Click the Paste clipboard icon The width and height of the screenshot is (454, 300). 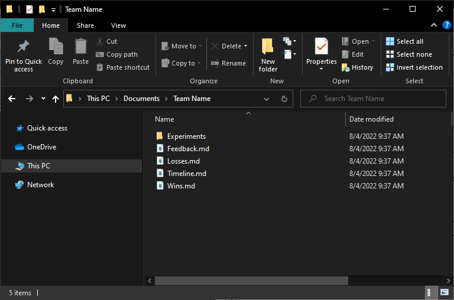tap(80, 47)
